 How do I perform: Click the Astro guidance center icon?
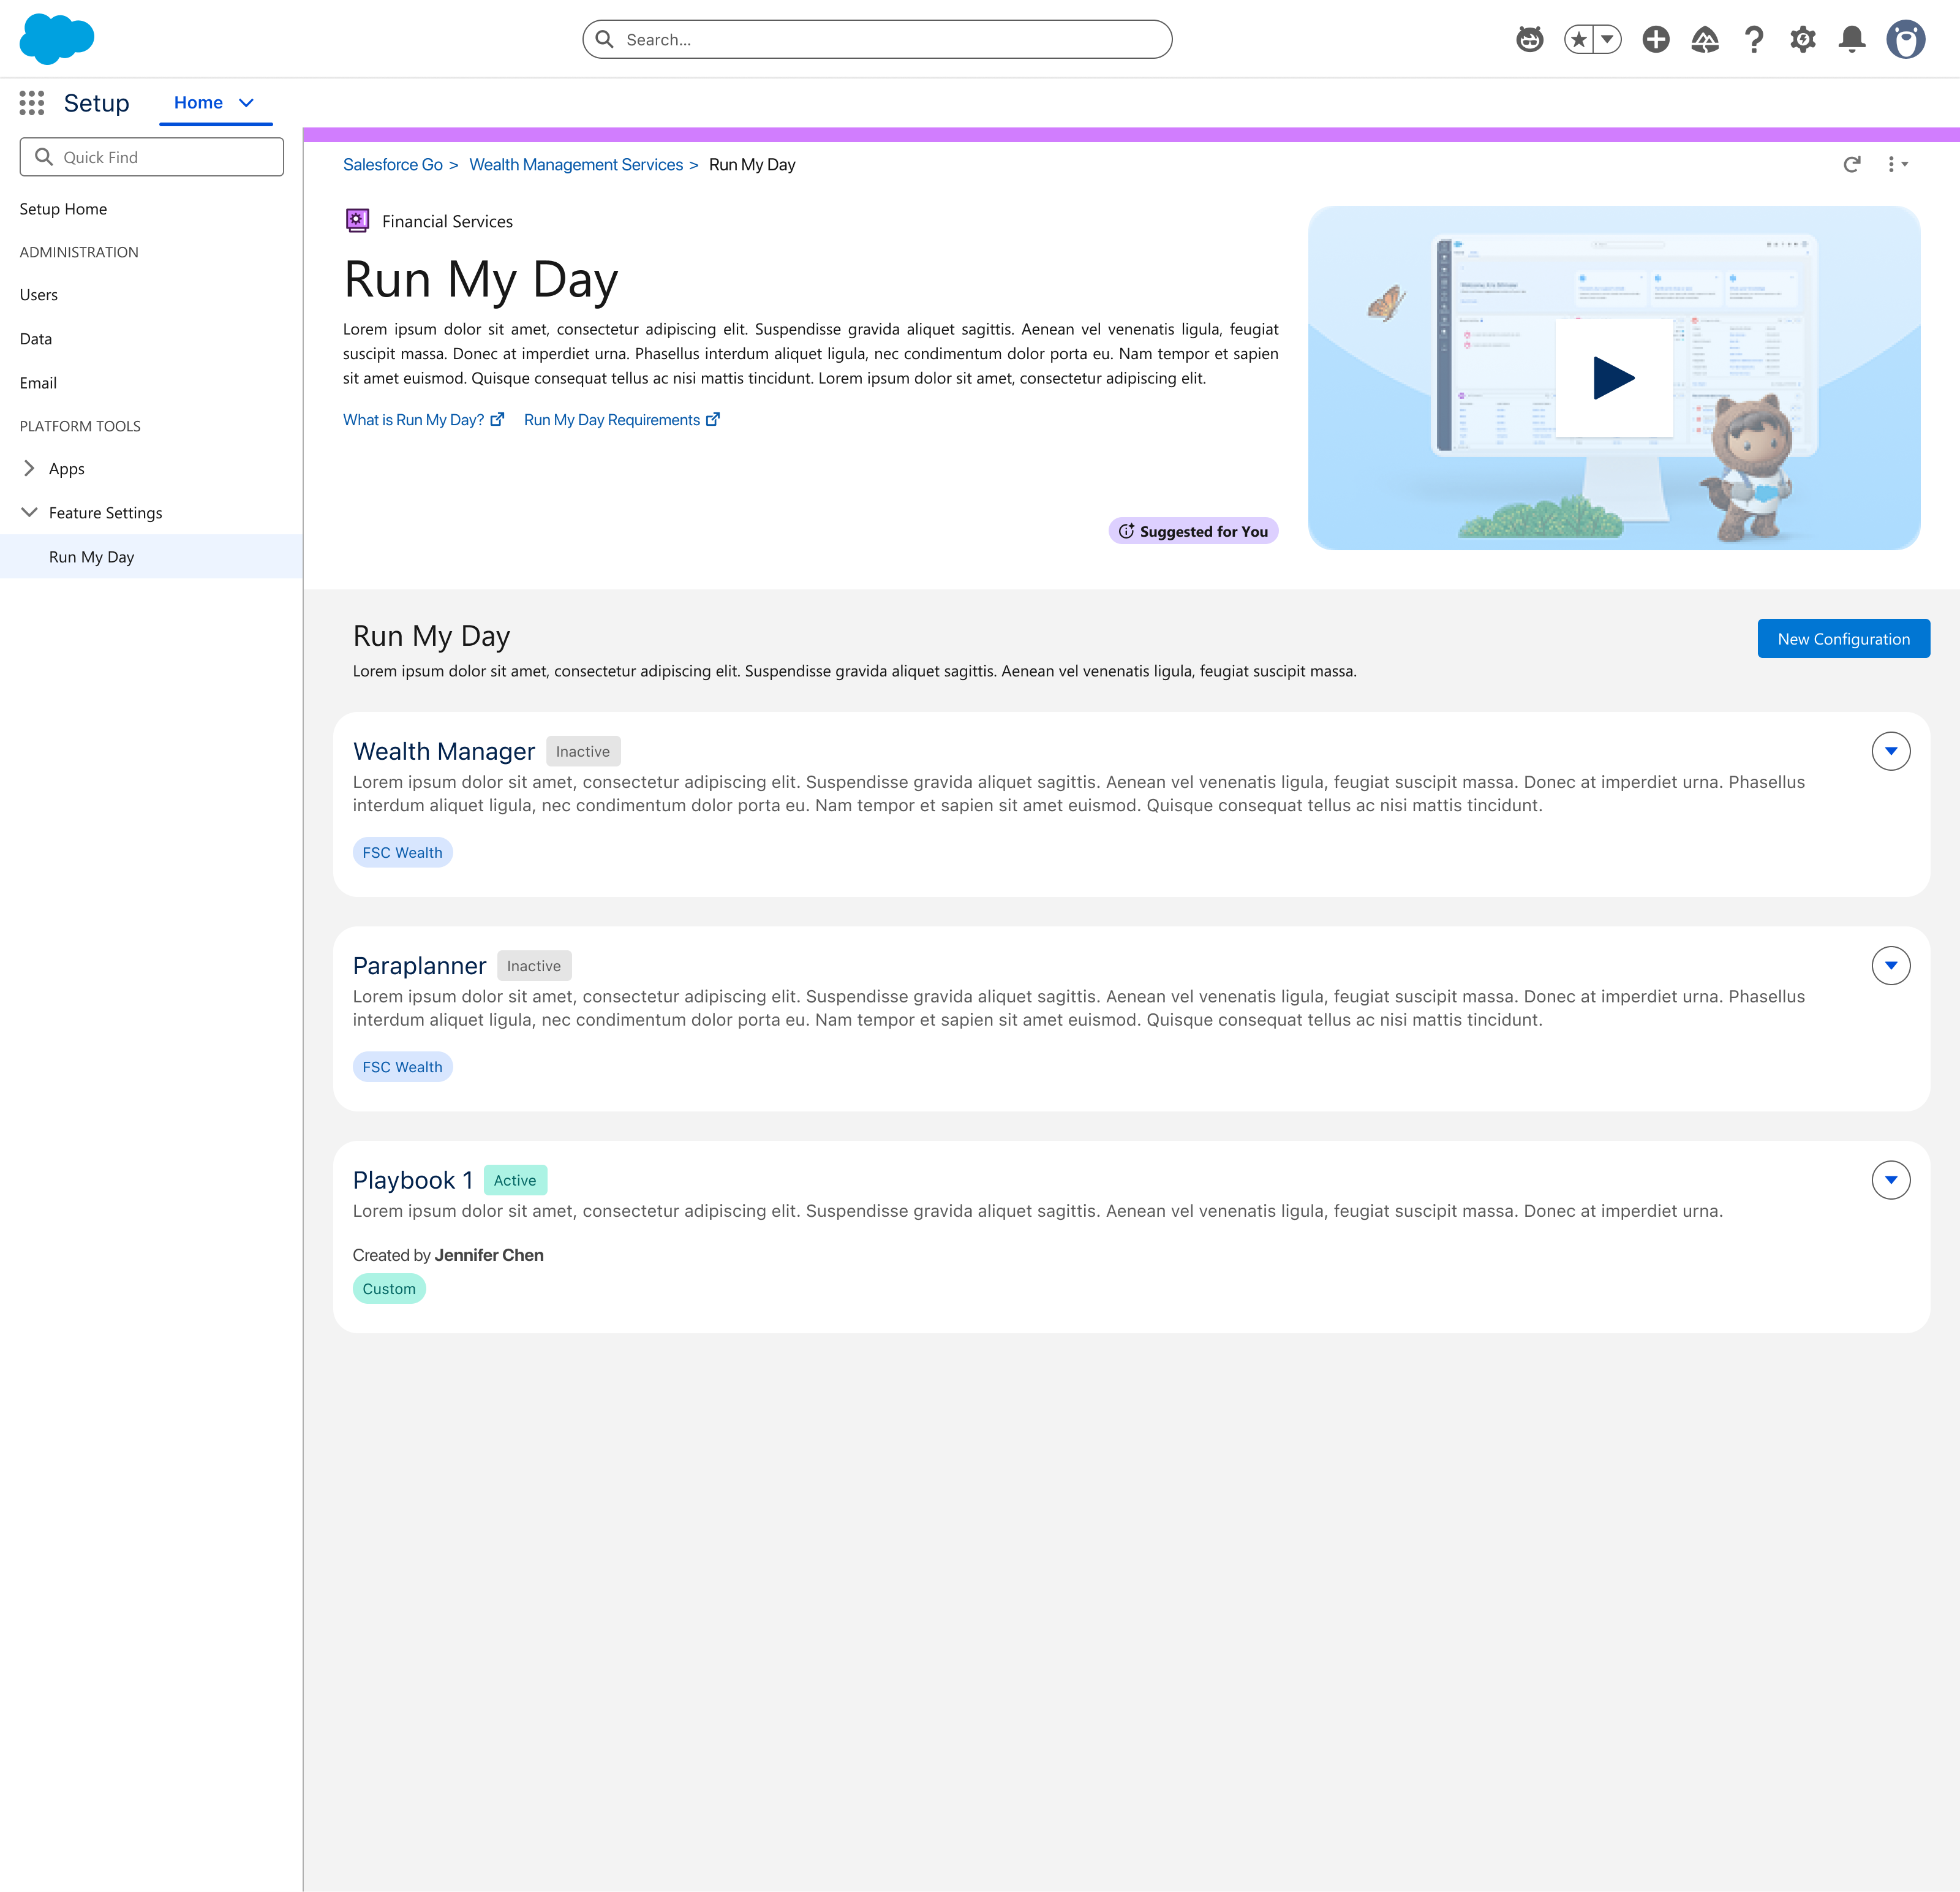[x=1529, y=39]
